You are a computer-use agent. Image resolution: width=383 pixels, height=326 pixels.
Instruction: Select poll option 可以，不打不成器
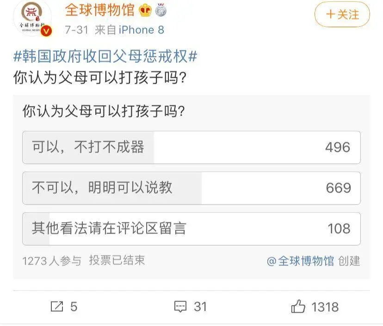191,148
